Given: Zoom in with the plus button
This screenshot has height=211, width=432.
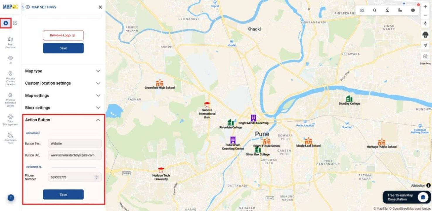Looking at the screenshot, I should tap(425, 7).
